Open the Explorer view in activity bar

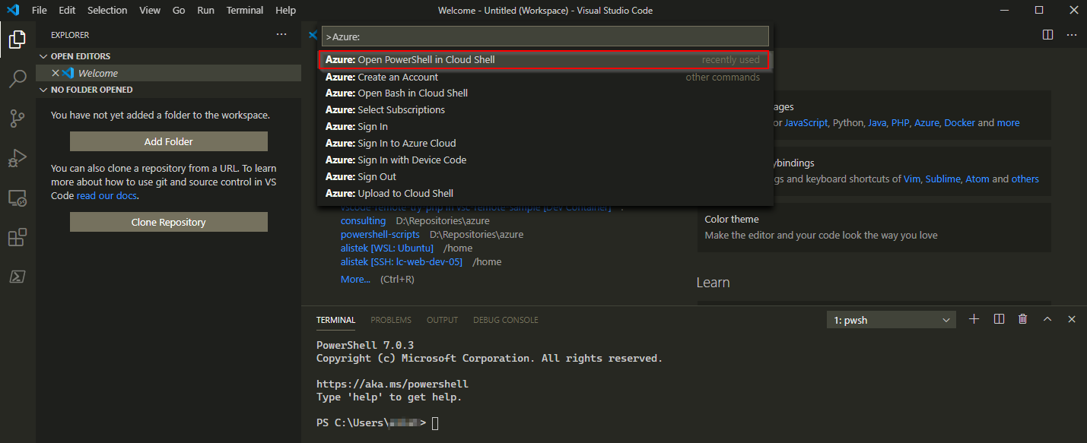click(17, 39)
